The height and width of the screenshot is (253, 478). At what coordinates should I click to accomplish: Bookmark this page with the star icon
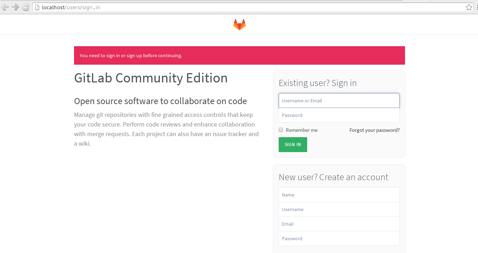point(469,7)
